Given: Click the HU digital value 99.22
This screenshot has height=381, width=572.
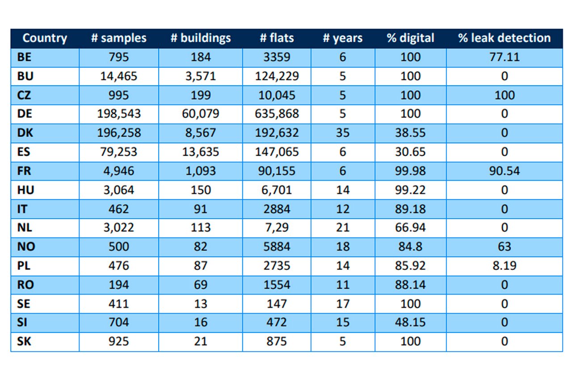Looking at the screenshot, I should (410, 190).
